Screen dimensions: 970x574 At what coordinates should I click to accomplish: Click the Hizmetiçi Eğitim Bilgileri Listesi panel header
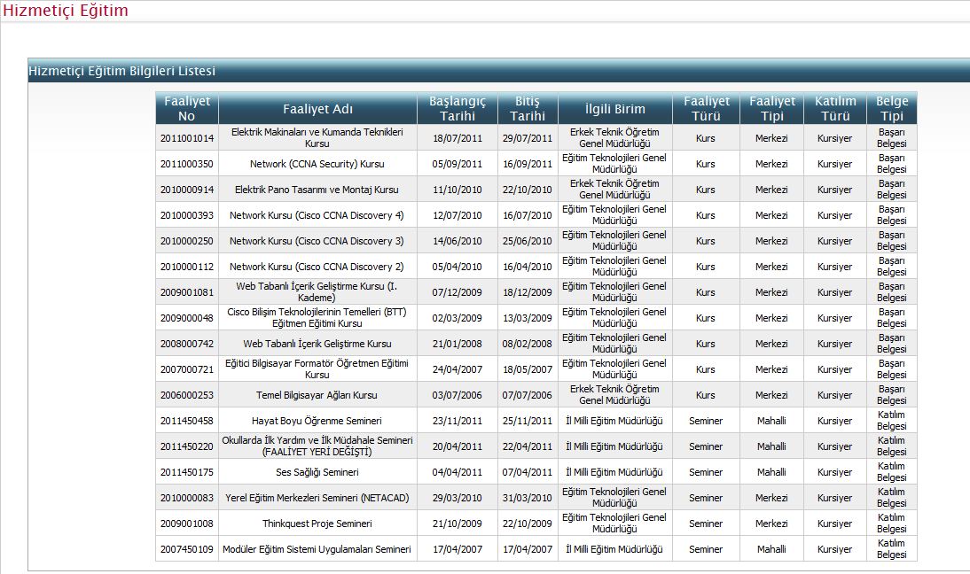pyautogui.click(x=122, y=71)
